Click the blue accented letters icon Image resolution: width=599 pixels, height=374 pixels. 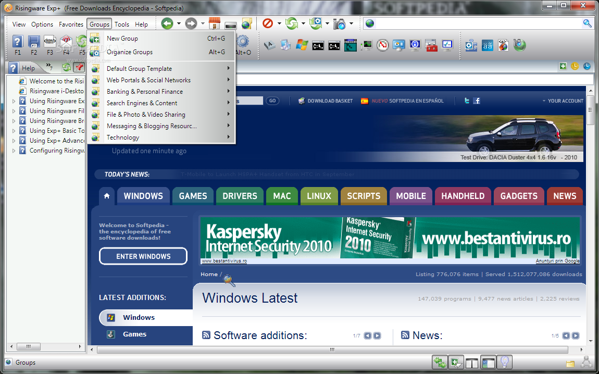tap(487, 45)
